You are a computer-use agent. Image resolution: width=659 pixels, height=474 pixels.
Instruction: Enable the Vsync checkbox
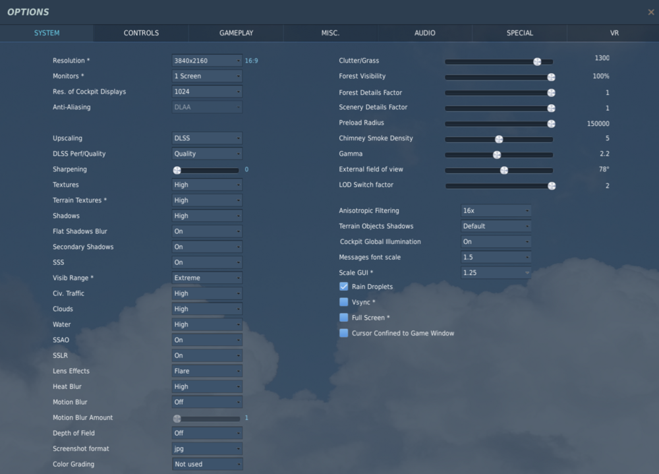point(344,302)
